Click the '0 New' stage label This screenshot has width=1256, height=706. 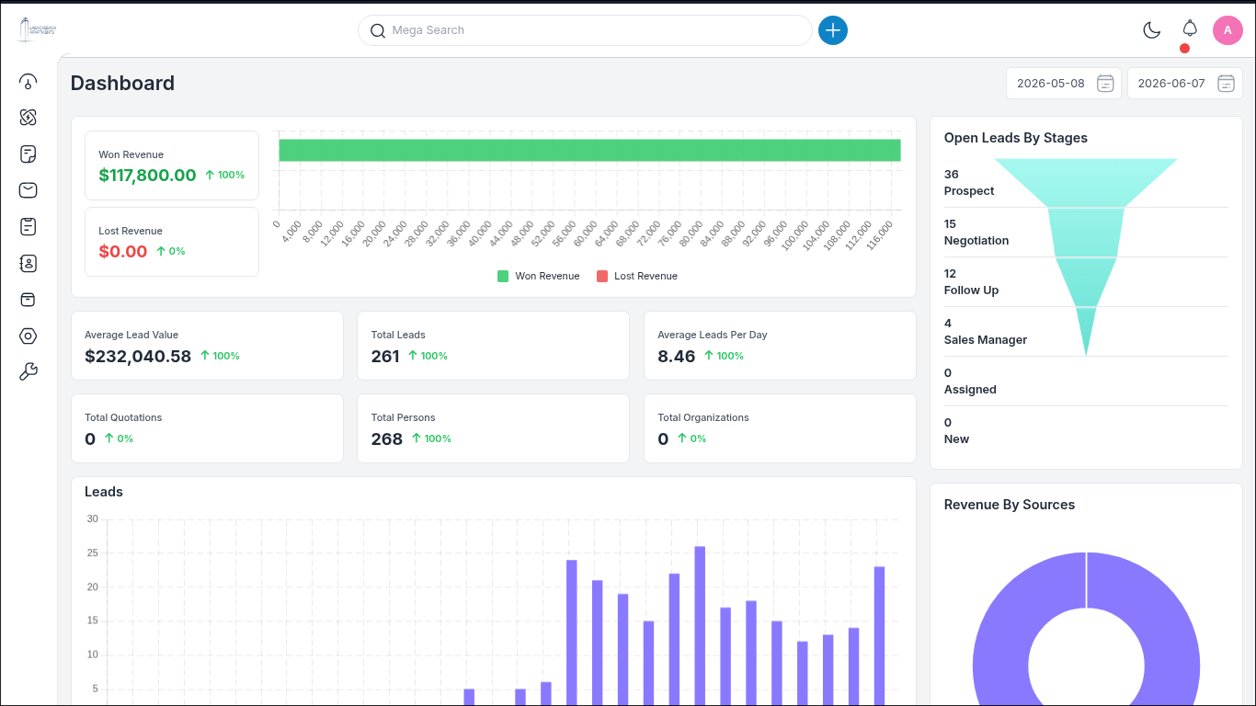coord(956,431)
